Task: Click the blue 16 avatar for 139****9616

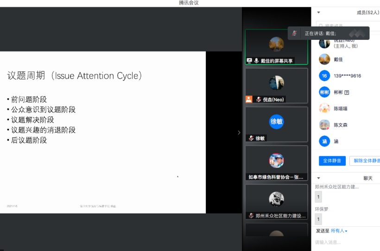Action: tap(324, 76)
